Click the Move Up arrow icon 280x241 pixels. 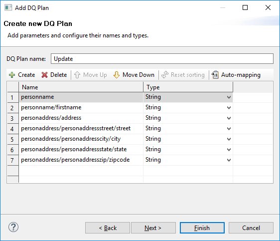[77, 75]
